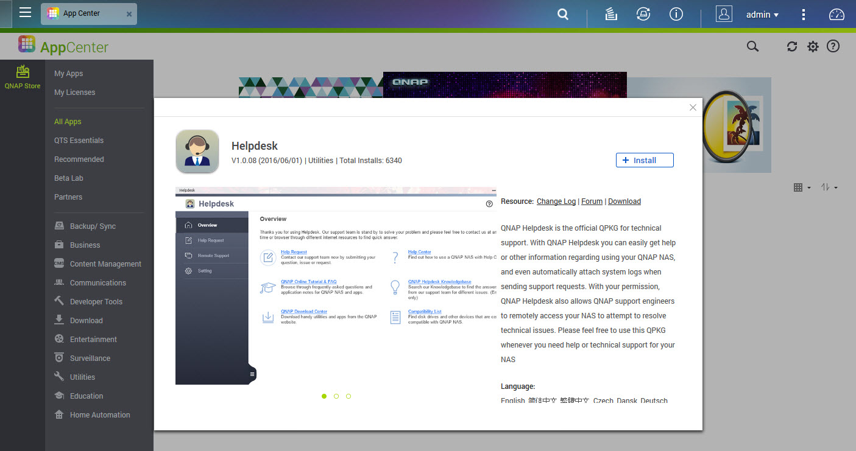This screenshot has height=451, width=856.
Task: Open the sort order dropdown
Action: 829,187
